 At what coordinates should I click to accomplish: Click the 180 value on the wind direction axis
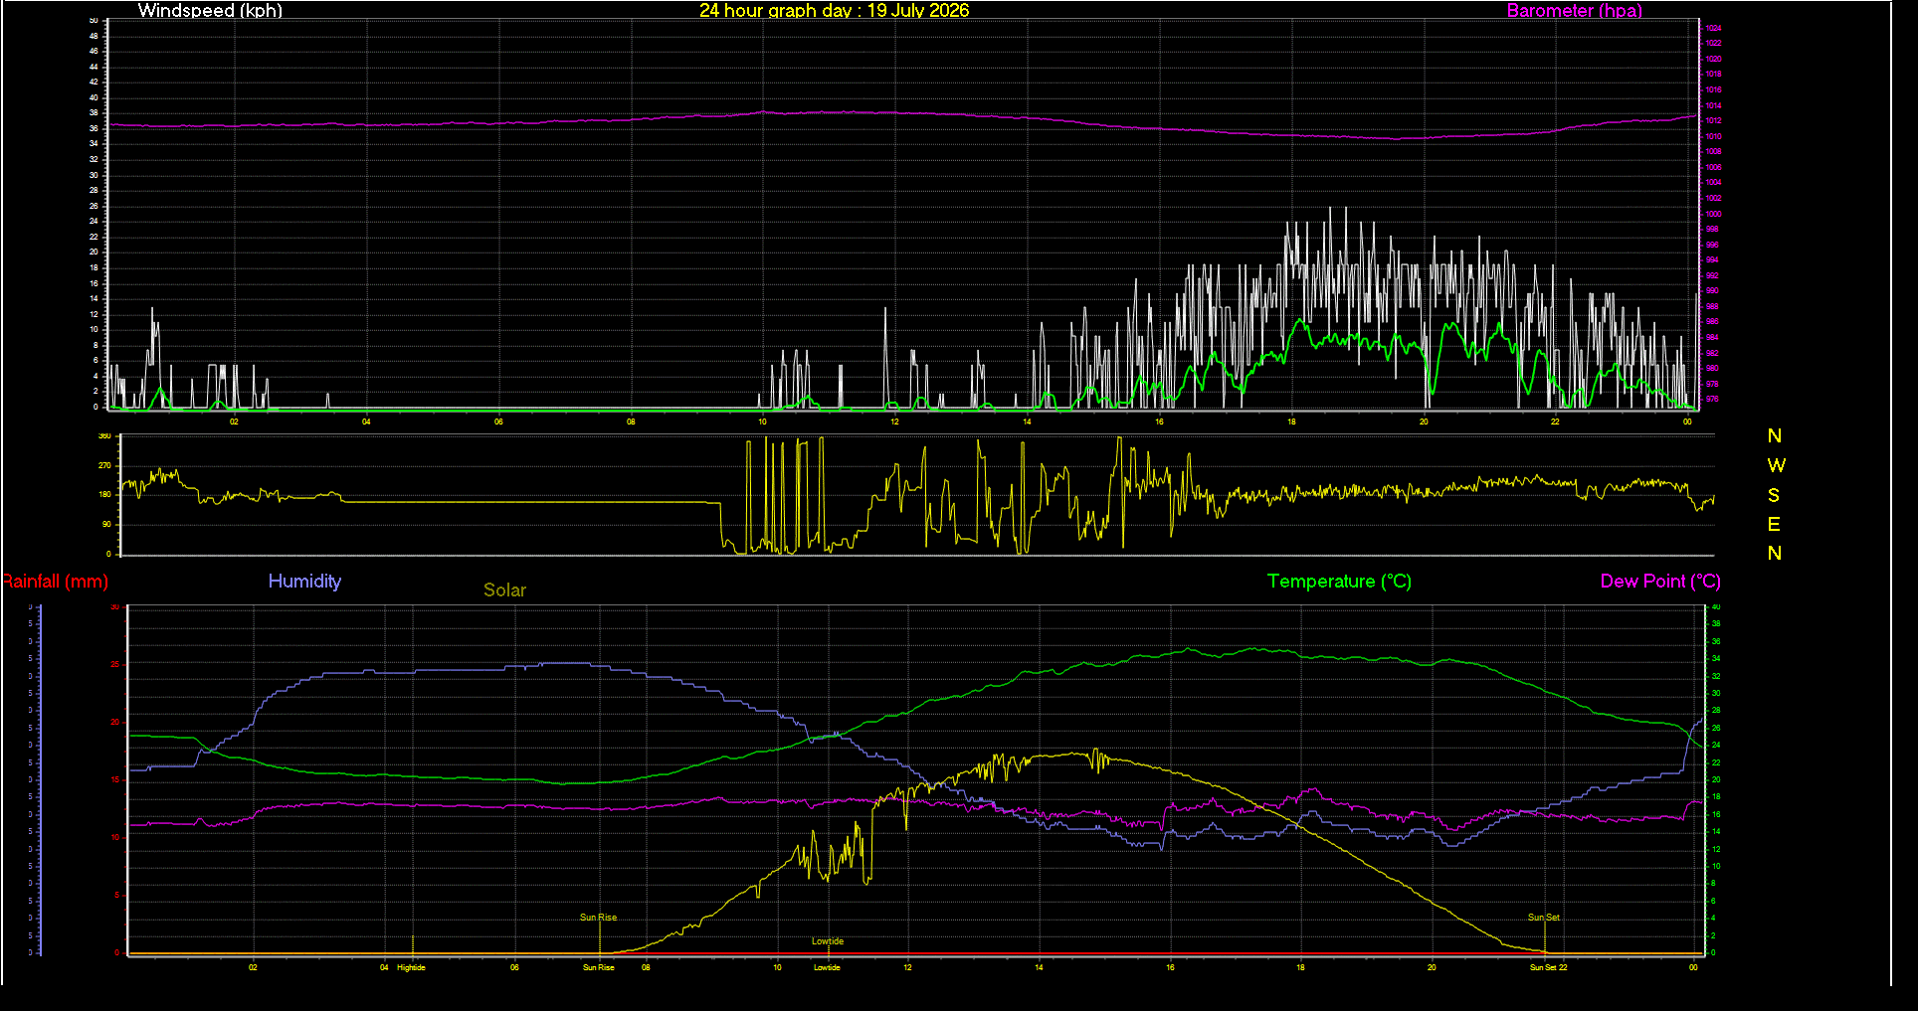[x=104, y=495]
